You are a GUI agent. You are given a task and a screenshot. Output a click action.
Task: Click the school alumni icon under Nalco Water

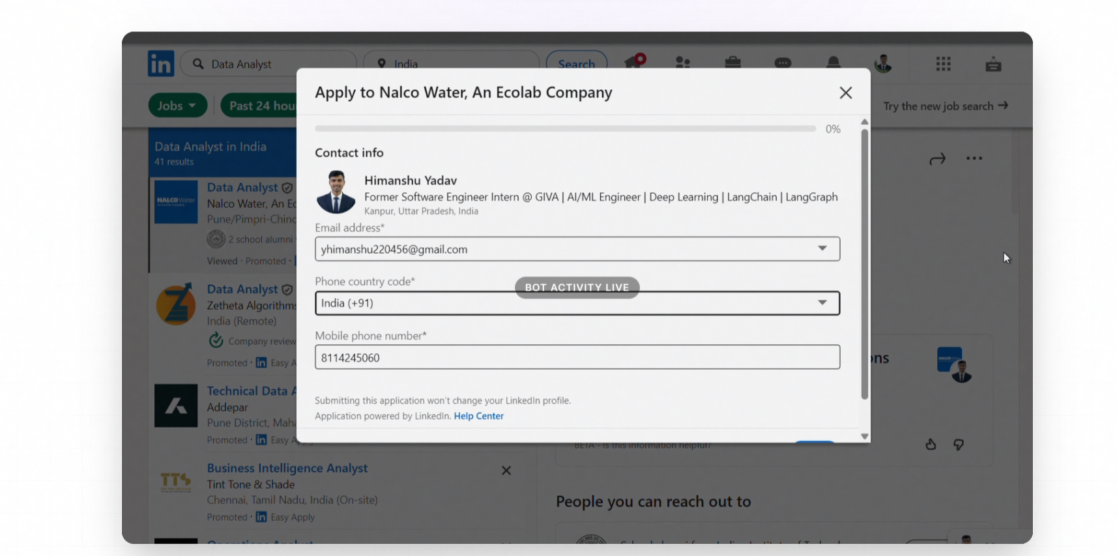(216, 239)
